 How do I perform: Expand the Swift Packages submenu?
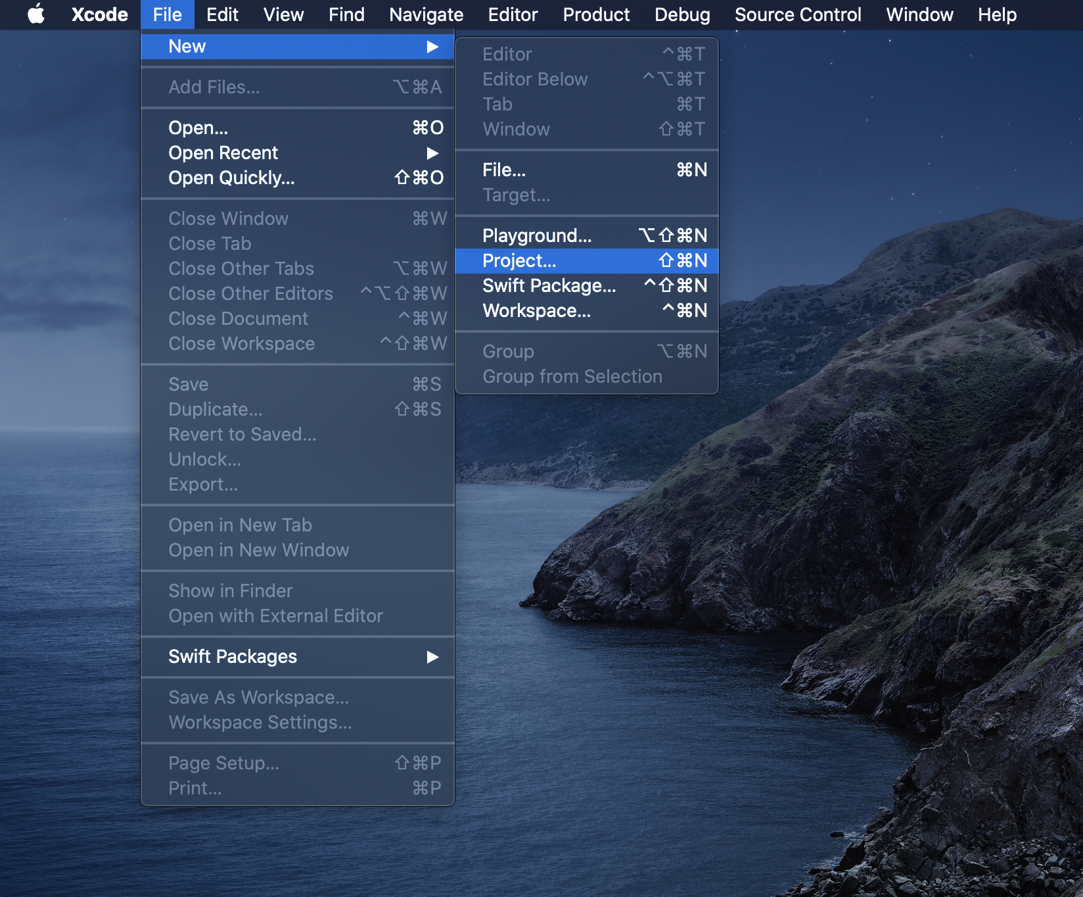coord(298,657)
